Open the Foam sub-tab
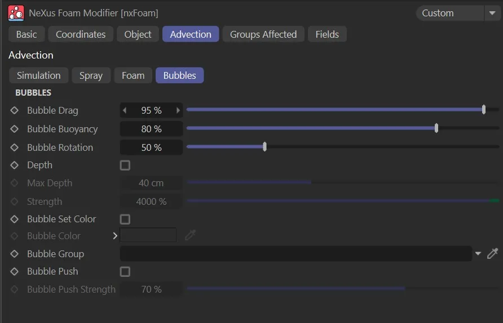The image size is (503, 323). (133, 75)
